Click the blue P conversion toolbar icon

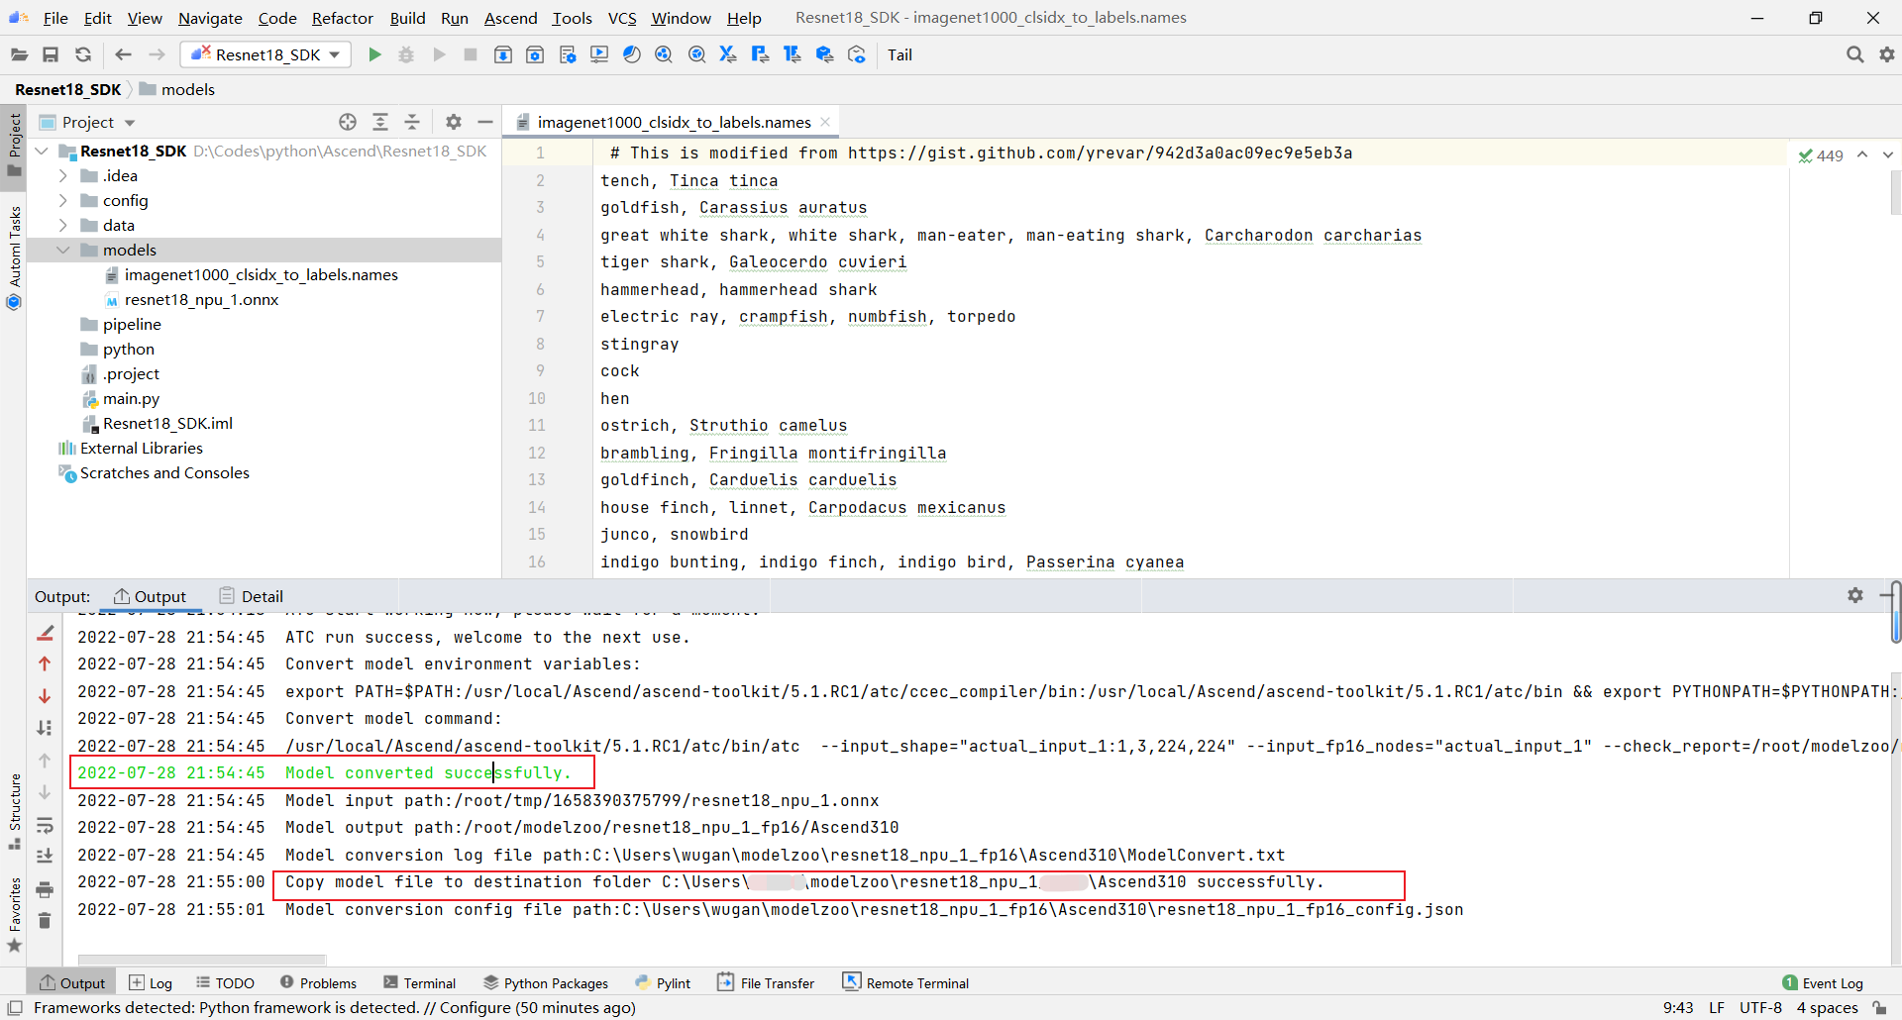(x=760, y=54)
